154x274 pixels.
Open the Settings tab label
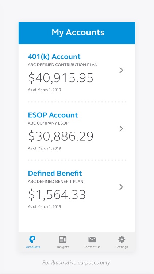point(122,247)
